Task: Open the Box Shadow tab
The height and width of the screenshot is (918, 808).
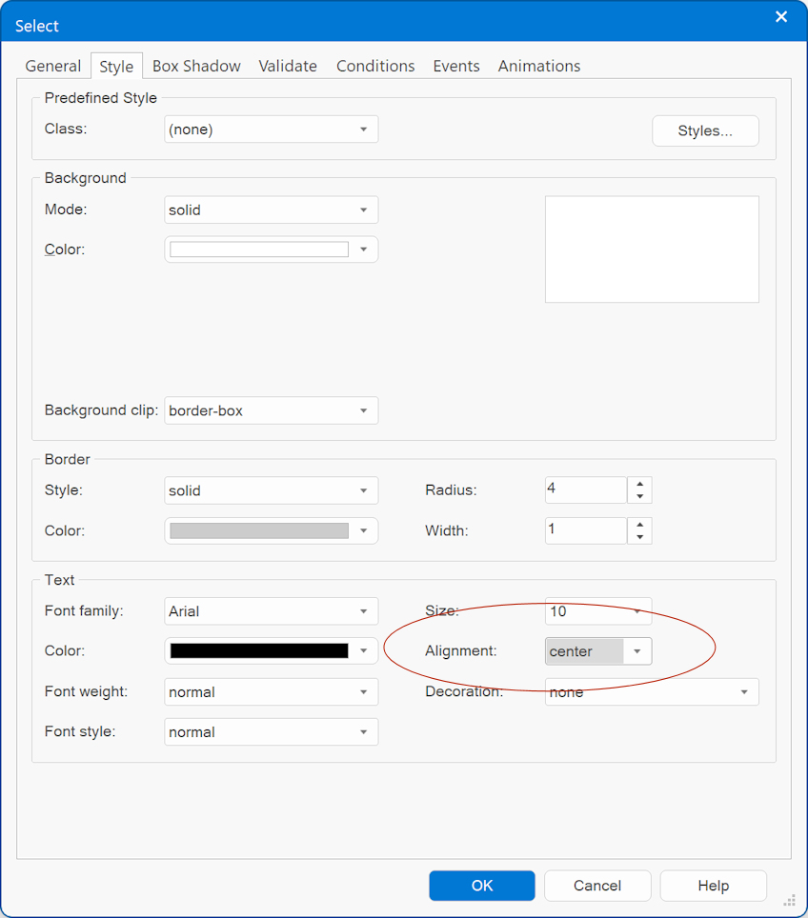Action: [196, 66]
